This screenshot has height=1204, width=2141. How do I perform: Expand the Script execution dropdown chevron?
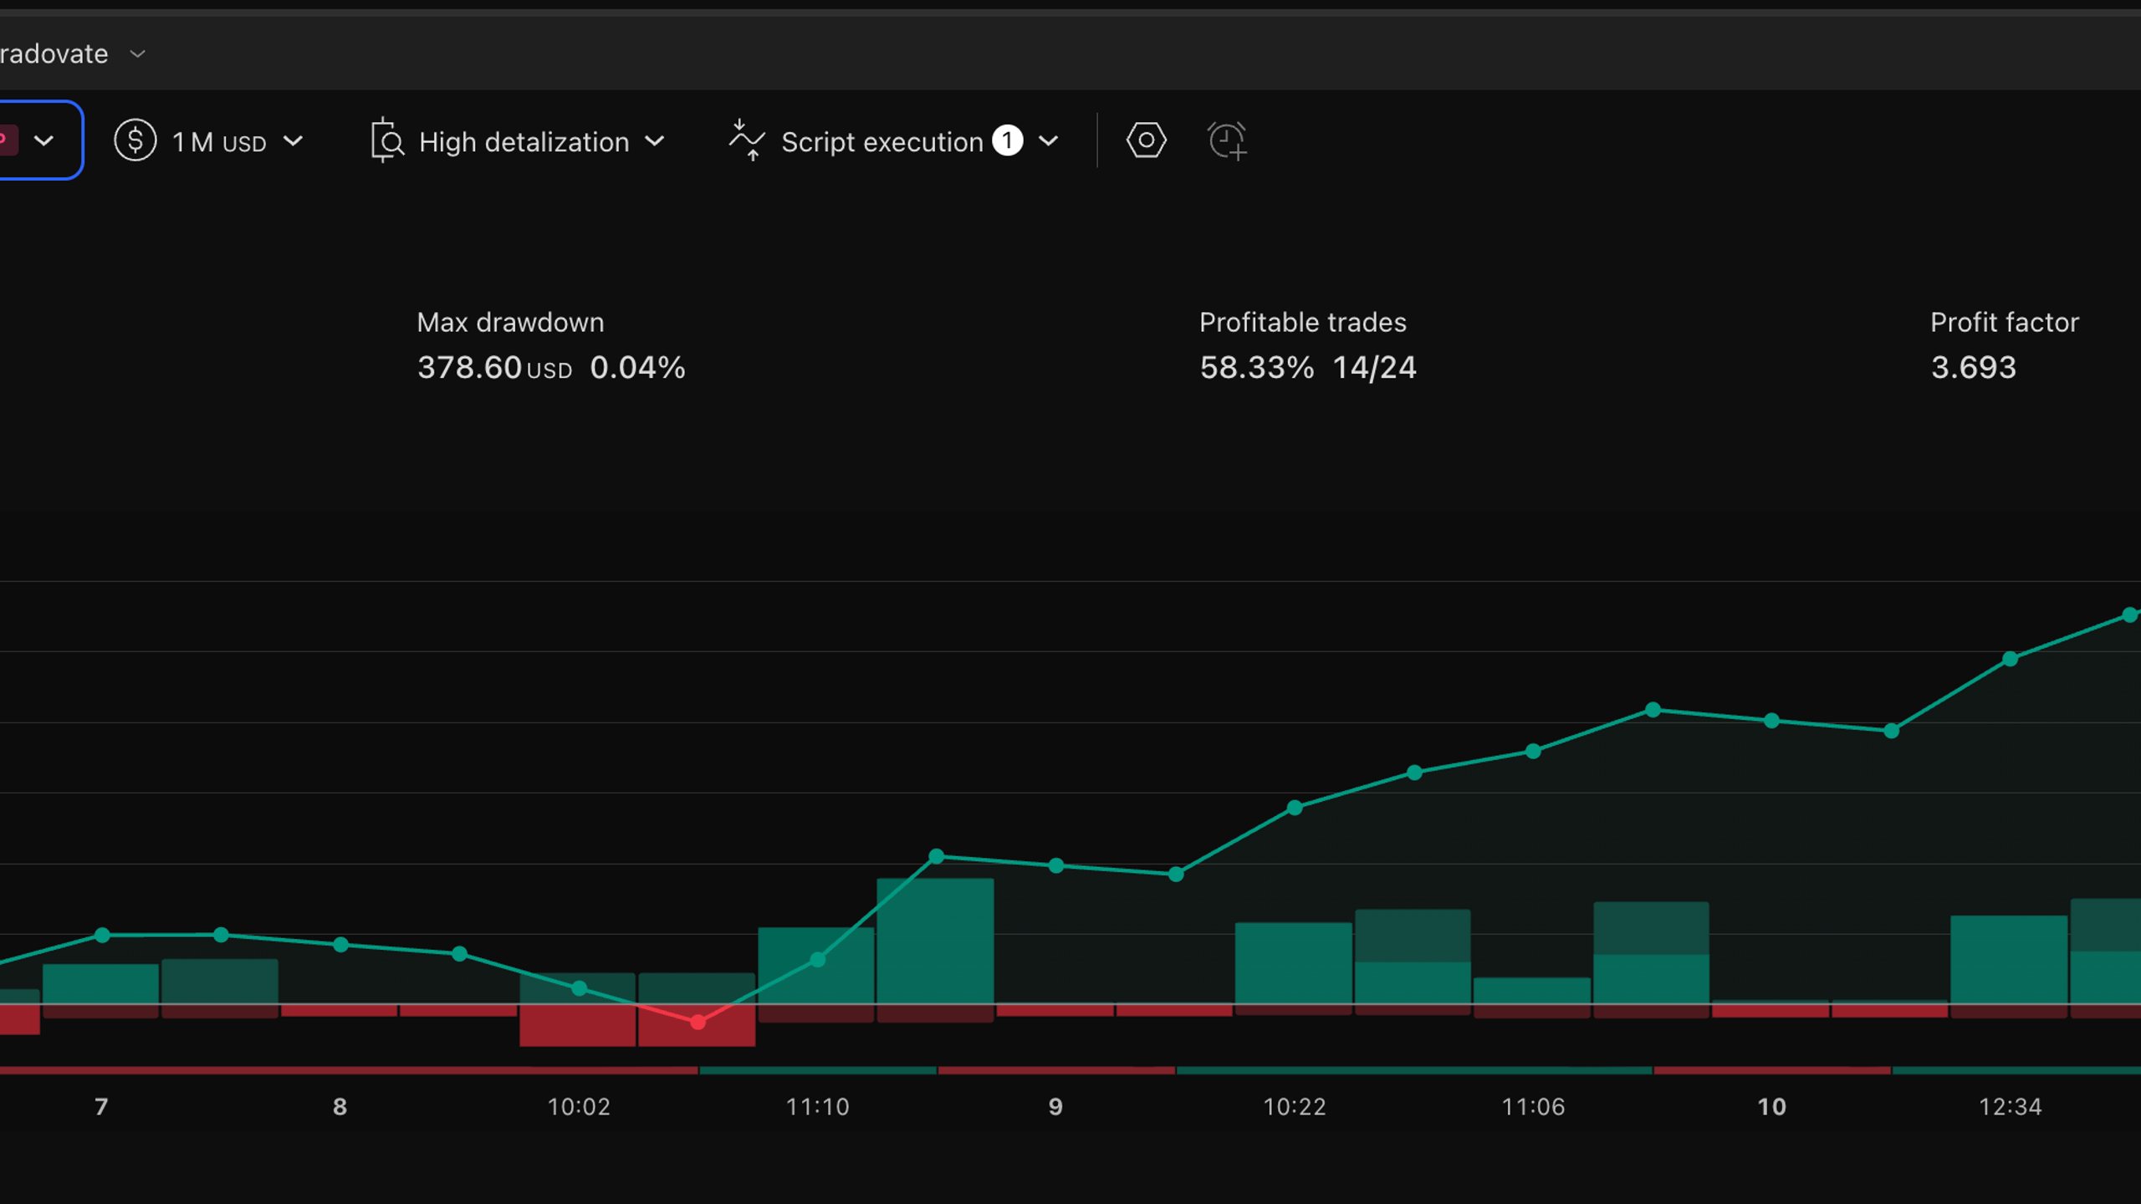point(1048,141)
